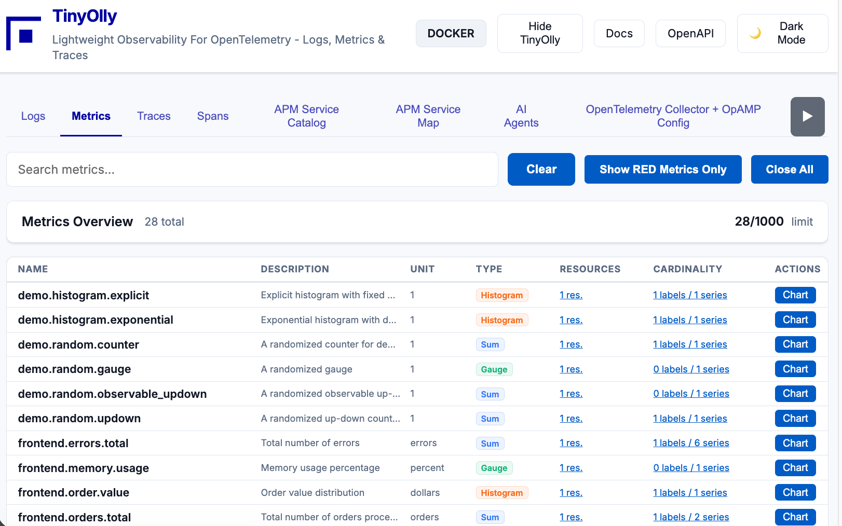
Task: Go to the AI Agents tab
Action: click(521, 116)
